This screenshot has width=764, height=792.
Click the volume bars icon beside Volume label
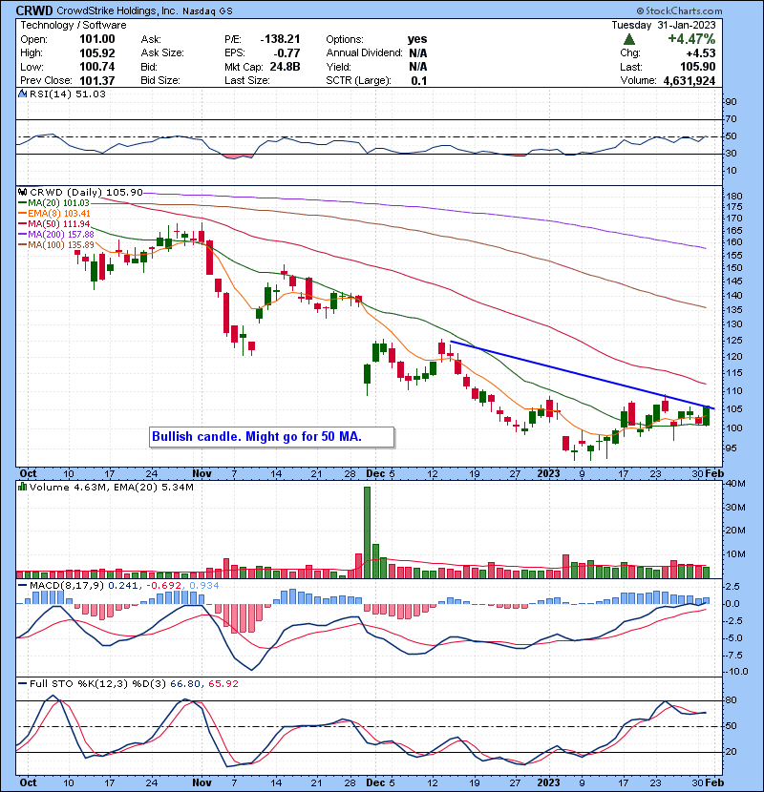(x=22, y=487)
